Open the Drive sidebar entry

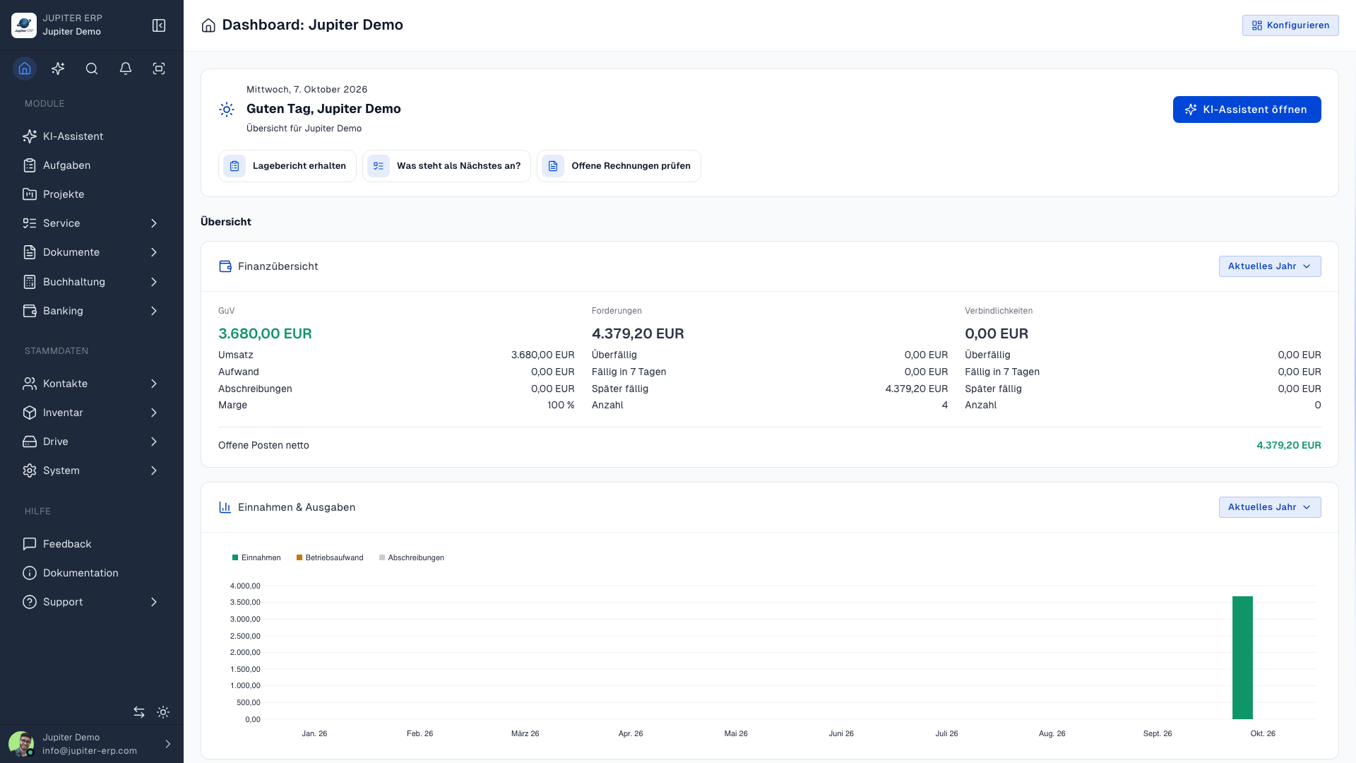point(92,442)
